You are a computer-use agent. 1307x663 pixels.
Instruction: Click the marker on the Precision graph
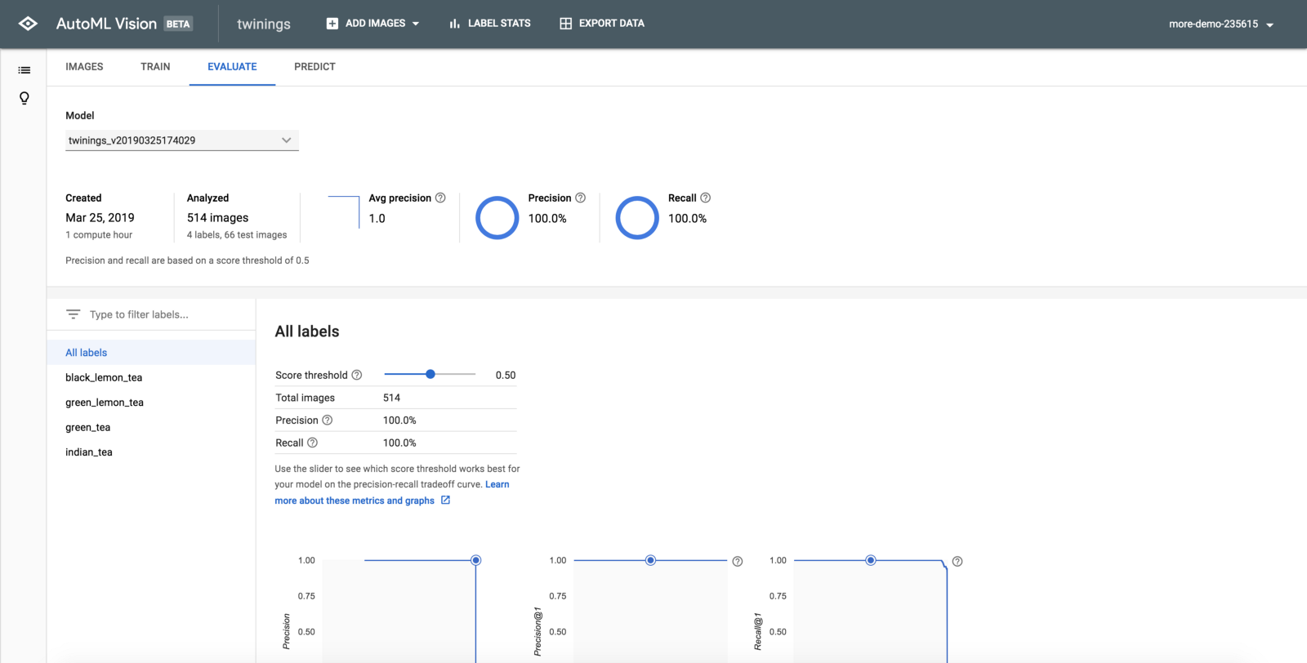tap(475, 560)
